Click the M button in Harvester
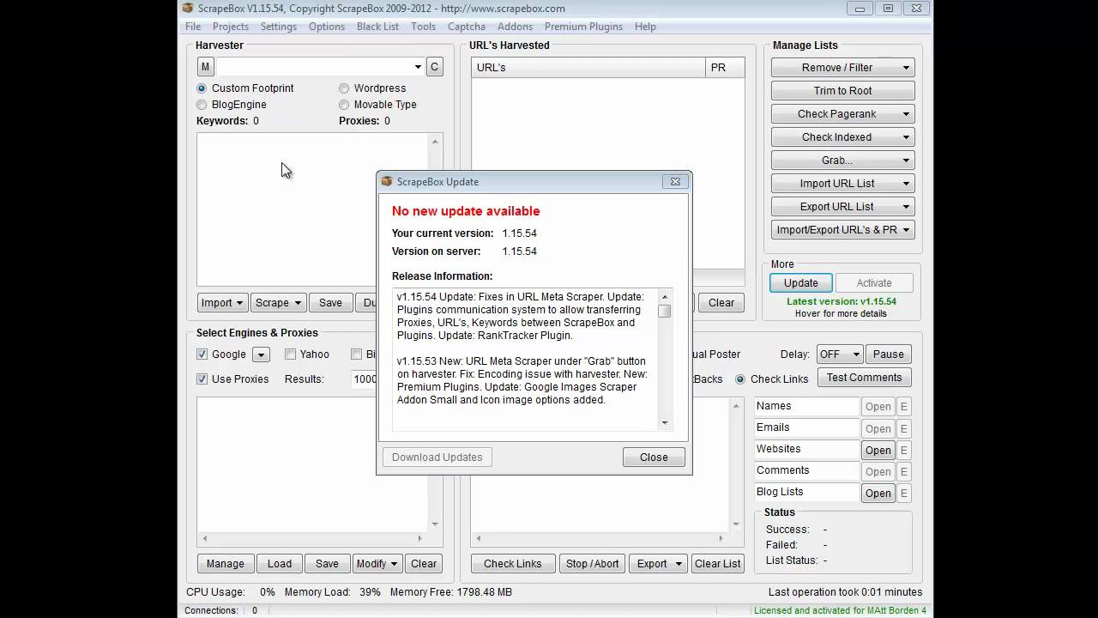 pos(205,67)
